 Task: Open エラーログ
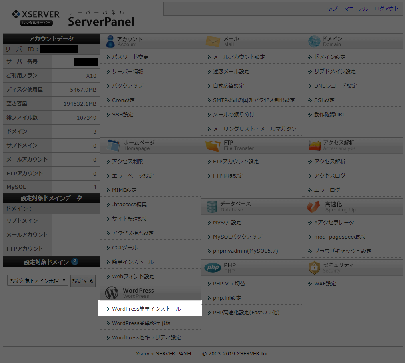pyautogui.click(x=327, y=190)
